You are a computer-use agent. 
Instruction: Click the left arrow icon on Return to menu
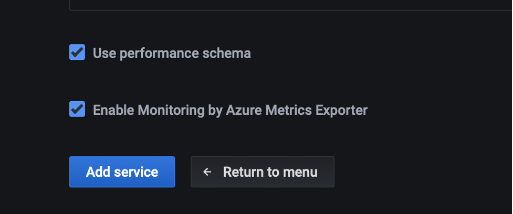pyautogui.click(x=207, y=172)
